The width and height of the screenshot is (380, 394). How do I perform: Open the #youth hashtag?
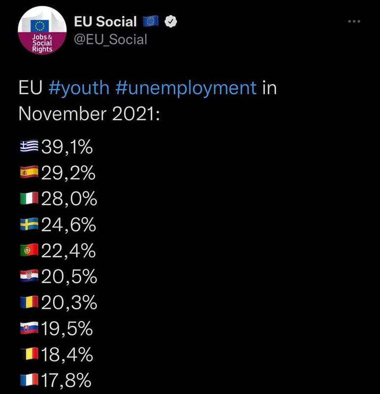(x=79, y=88)
